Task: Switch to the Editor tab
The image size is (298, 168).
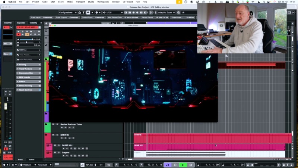Action: tap(32, 159)
